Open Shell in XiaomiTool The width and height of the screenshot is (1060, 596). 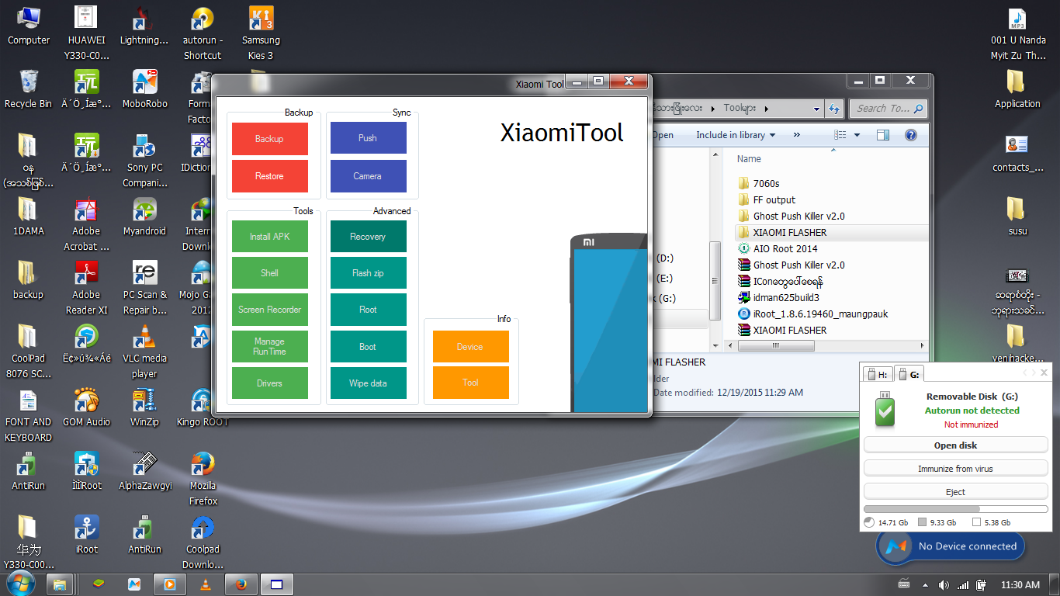(x=269, y=273)
